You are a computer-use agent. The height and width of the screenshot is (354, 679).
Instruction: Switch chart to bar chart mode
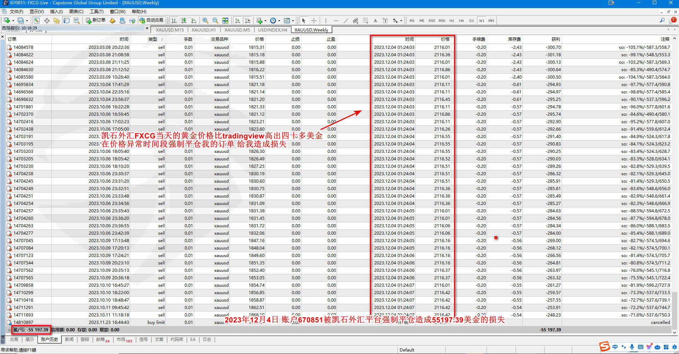click(174, 21)
